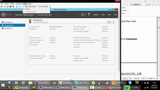Click the IE Enhanced Security Configuration Unknown link
The image size is (160, 90).
(105, 42)
